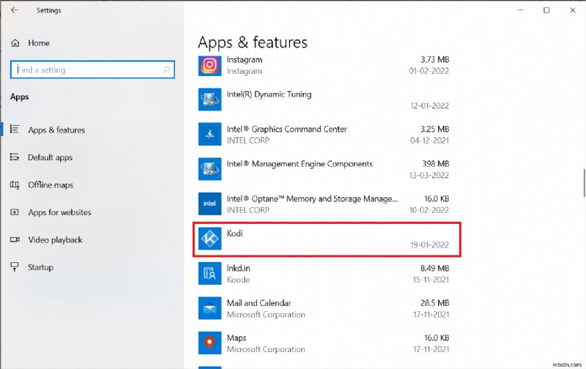Click the Maps app icon
Image resolution: width=586 pixels, height=369 pixels.
pyautogui.click(x=209, y=343)
